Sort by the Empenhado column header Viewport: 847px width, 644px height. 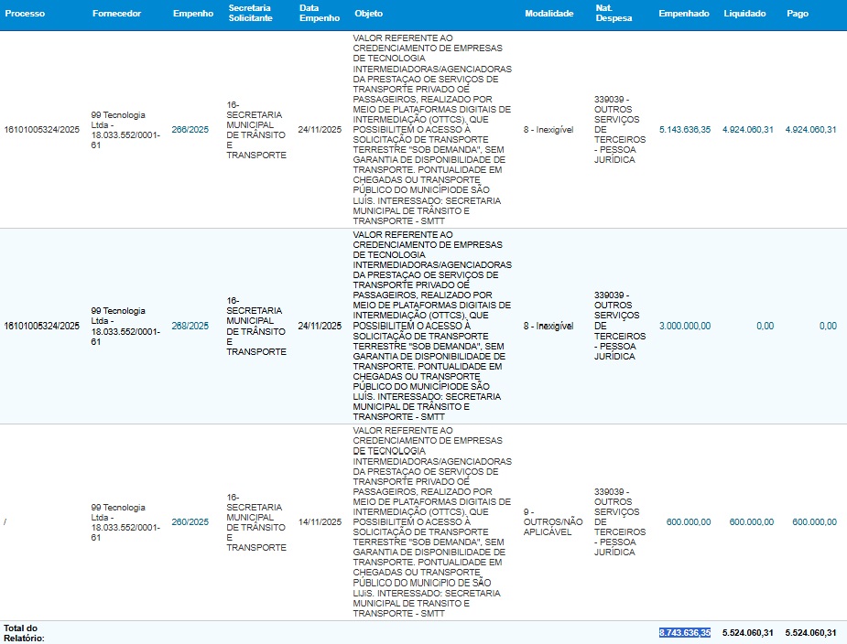(x=683, y=14)
